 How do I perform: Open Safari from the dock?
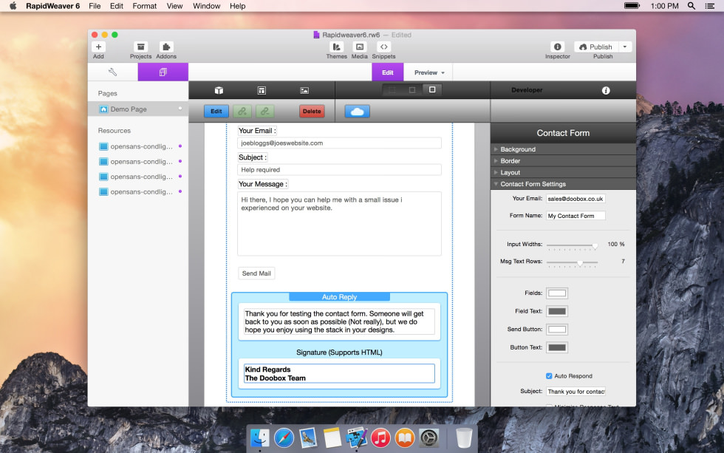pyautogui.click(x=284, y=437)
